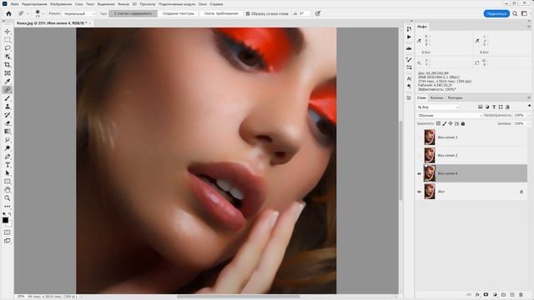This screenshot has height=300, width=534.
Task: Select the Path Selection tool
Action: pyautogui.click(x=8, y=173)
